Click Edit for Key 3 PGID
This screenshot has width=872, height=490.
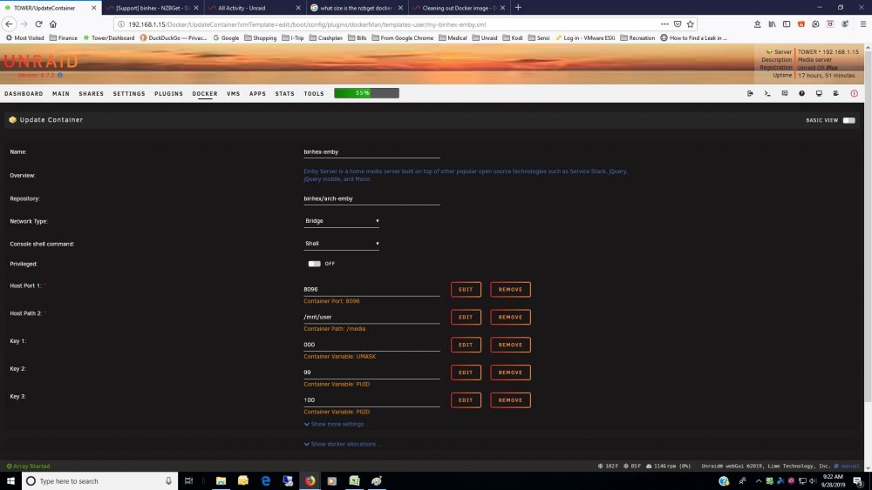pyautogui.click(x=466, y=400)
